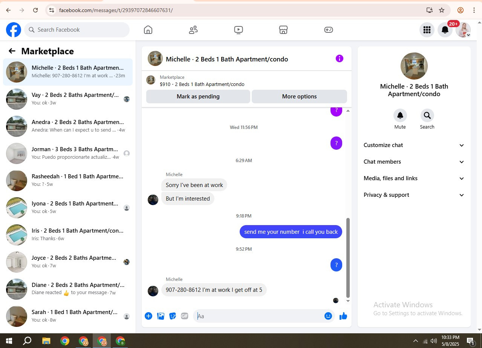Open the Video (Watch) icon
482x348 pixels.
coord(238,30)
